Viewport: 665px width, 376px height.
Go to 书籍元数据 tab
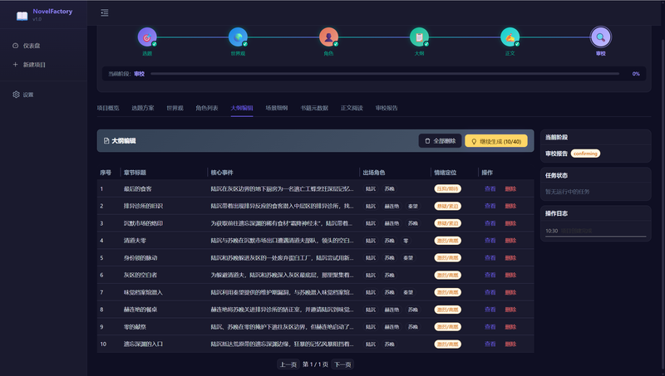[x=314, y=108]
